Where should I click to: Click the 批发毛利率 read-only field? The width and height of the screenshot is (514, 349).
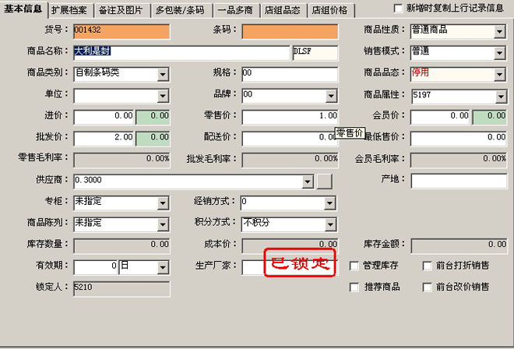coord(290,160)
